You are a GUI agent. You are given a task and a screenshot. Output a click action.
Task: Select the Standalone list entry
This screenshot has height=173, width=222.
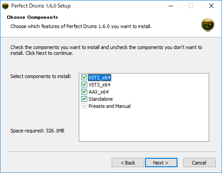coord(101,99)
